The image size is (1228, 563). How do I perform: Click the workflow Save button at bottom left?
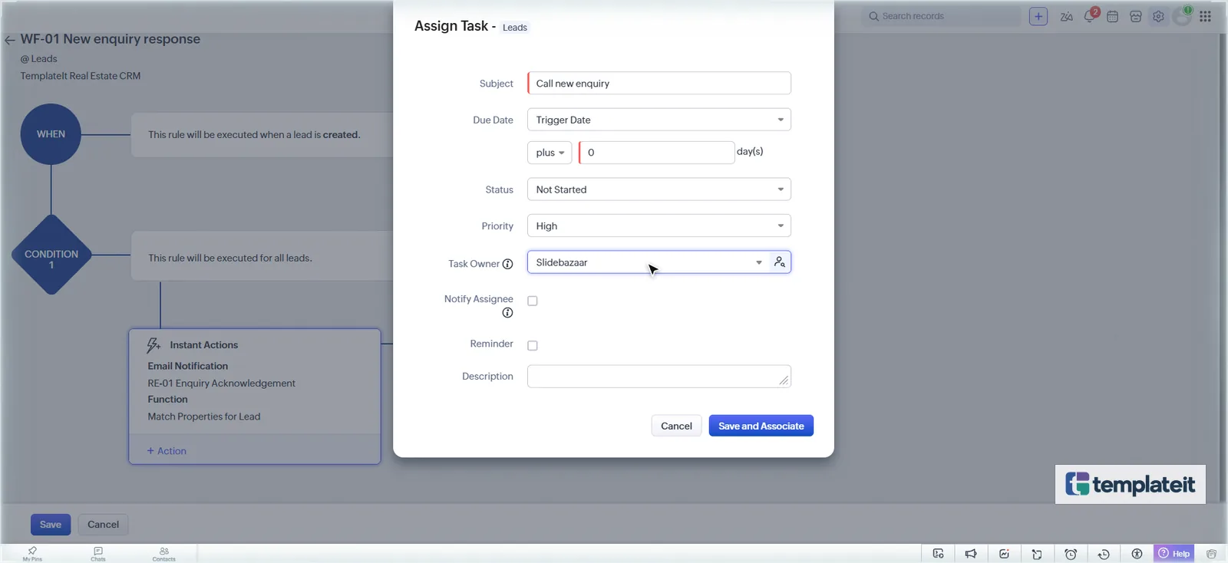pyautogui.click(x=51, y=525)
